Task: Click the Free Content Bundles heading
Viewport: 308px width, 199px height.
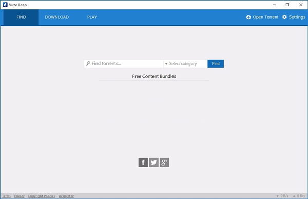Action: point(154,76)
